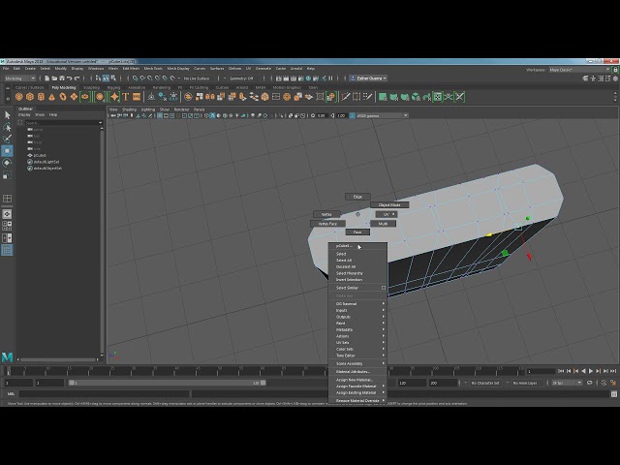Image resolution: width=620 pixels, height=465 pixels.
Task: Open the four view layout icon
Action: (x=7, y=226)
